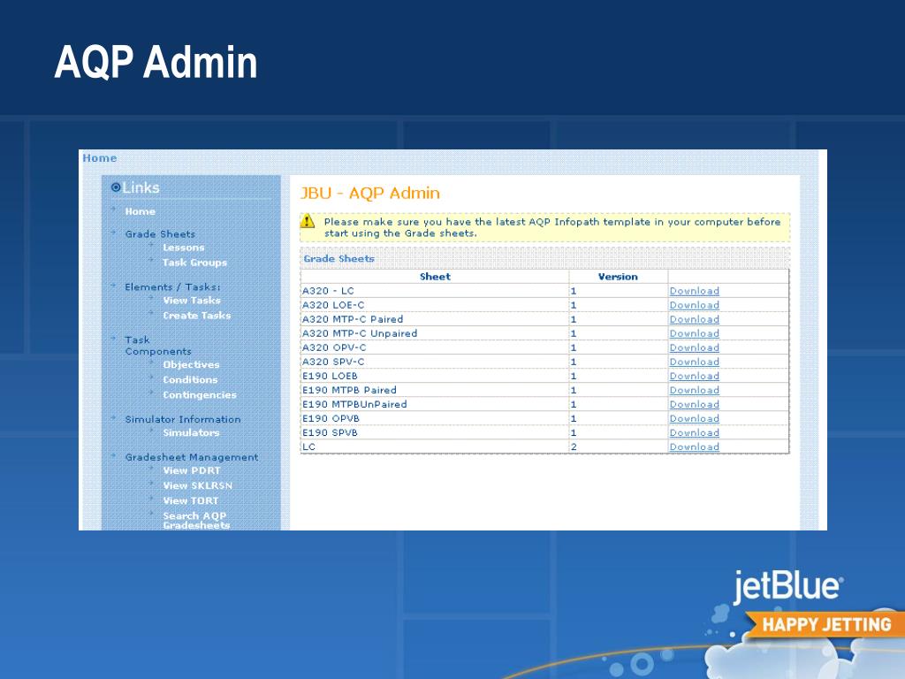Select Gradesheet Management sidebar heading
This screenshot has height=679, width=905.
coord(192,457)
